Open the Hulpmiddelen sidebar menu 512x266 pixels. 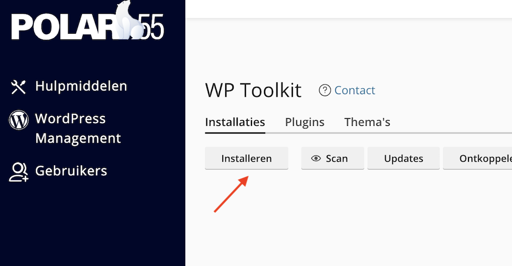pyautogui.click(x=81, y=86)
